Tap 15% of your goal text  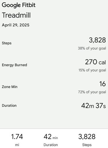(92, 70)
